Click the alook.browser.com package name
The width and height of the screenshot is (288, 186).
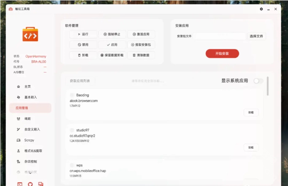(84, 101)
